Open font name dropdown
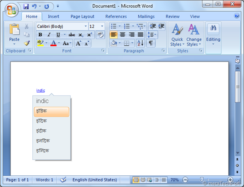This screenshot has height=187, width=244. click(x=86, y=26)
